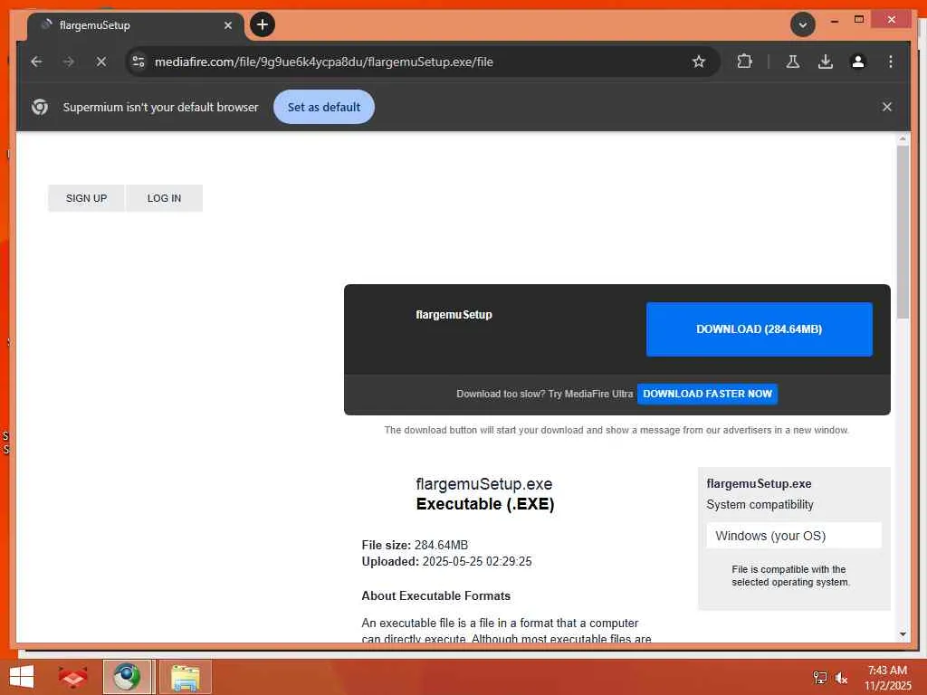Click flargemuSetup title in download box
The width and height of the screenshot is (927, 695).
454,314
